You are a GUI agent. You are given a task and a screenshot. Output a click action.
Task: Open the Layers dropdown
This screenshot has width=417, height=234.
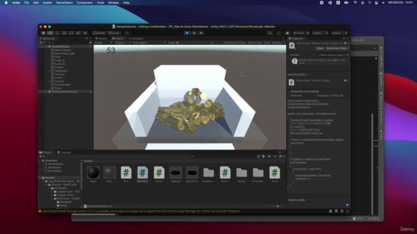coord(320,33)
